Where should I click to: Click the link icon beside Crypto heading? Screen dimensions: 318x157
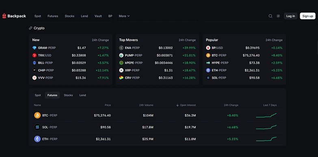pos(30,28)
